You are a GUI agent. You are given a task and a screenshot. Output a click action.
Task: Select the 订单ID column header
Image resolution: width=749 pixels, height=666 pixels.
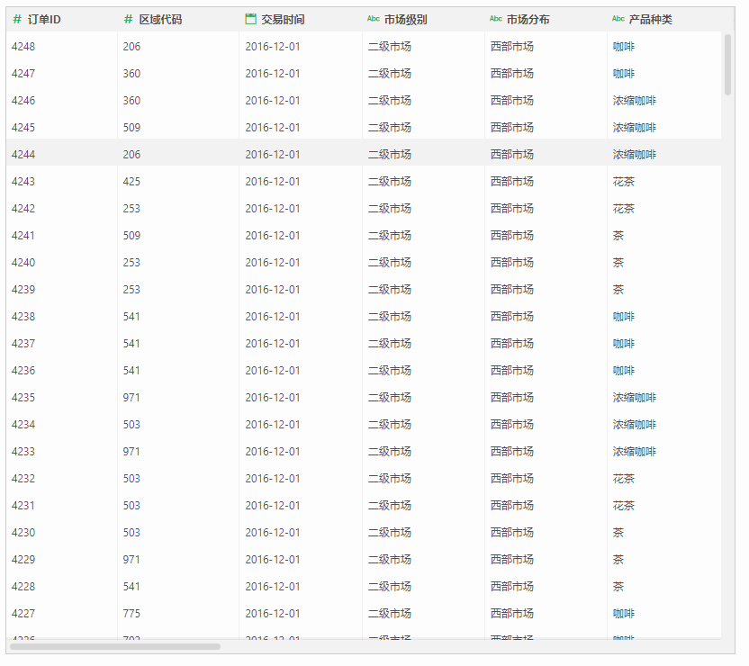coord(61,20)
